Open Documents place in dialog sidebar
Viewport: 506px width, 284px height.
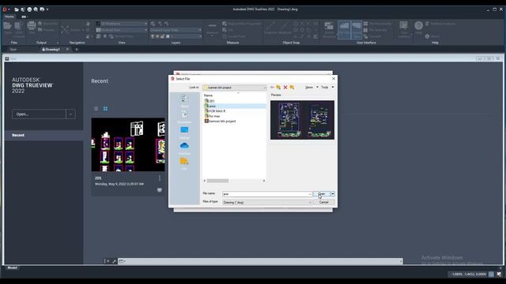[184, 116]
